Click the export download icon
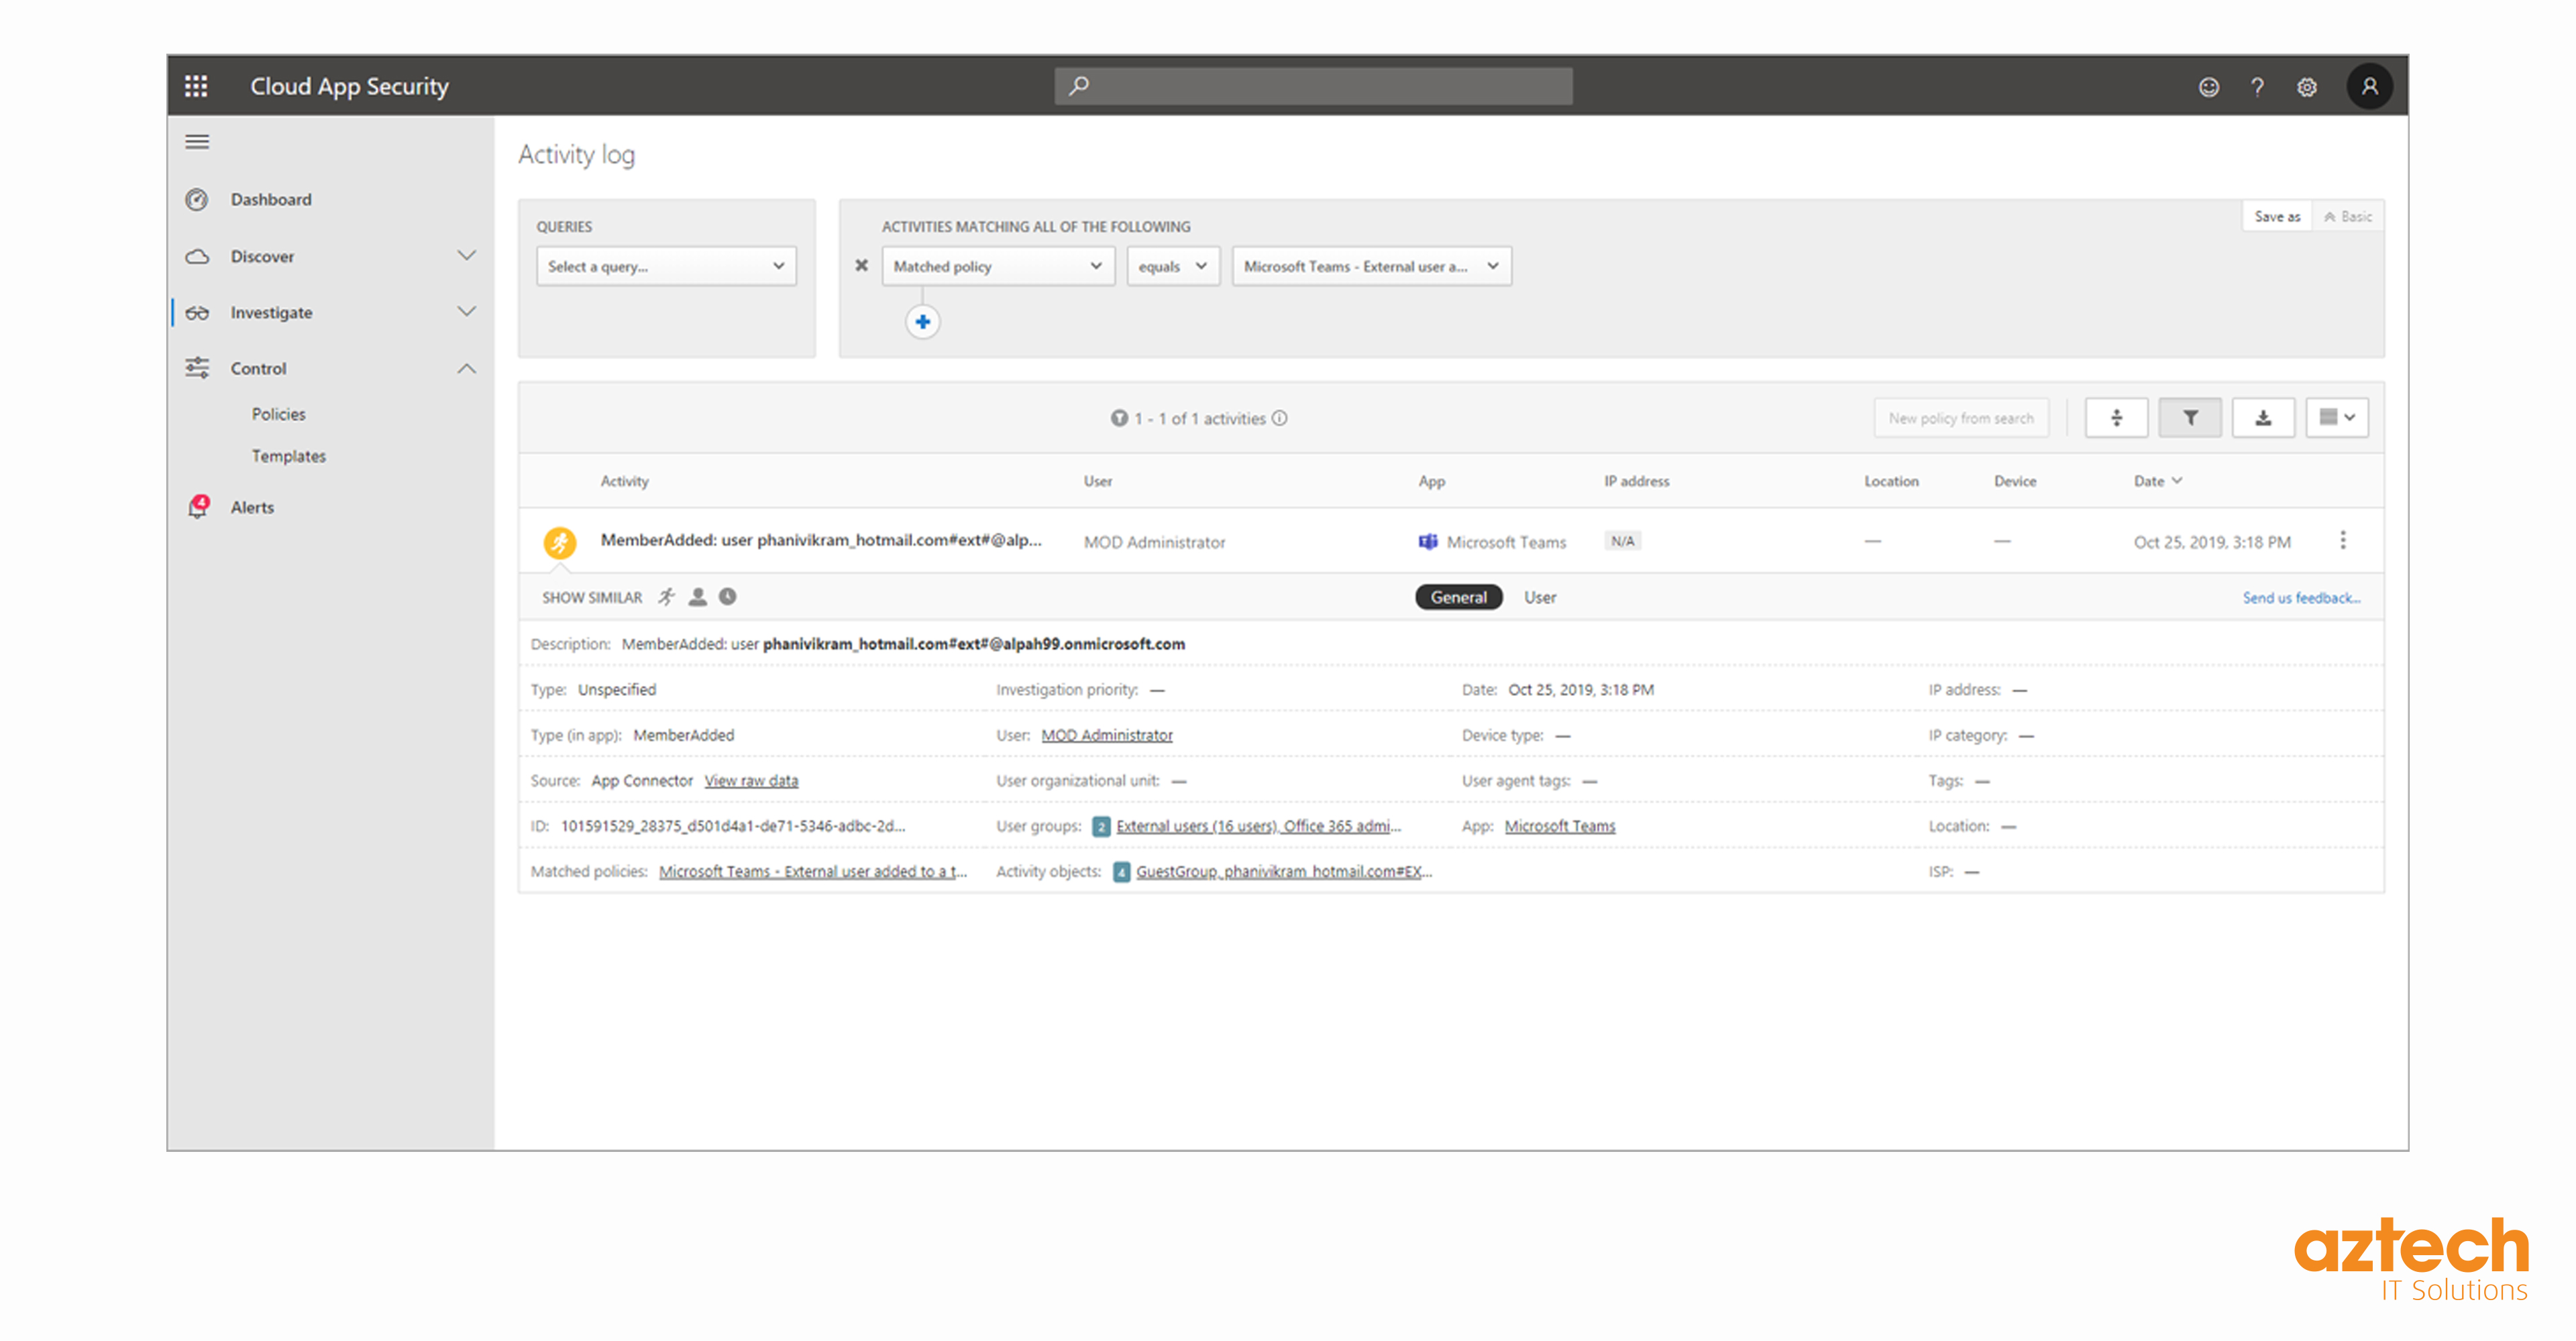The width and height of the screenshot is (2576, 1341). tap(2263, 418)
